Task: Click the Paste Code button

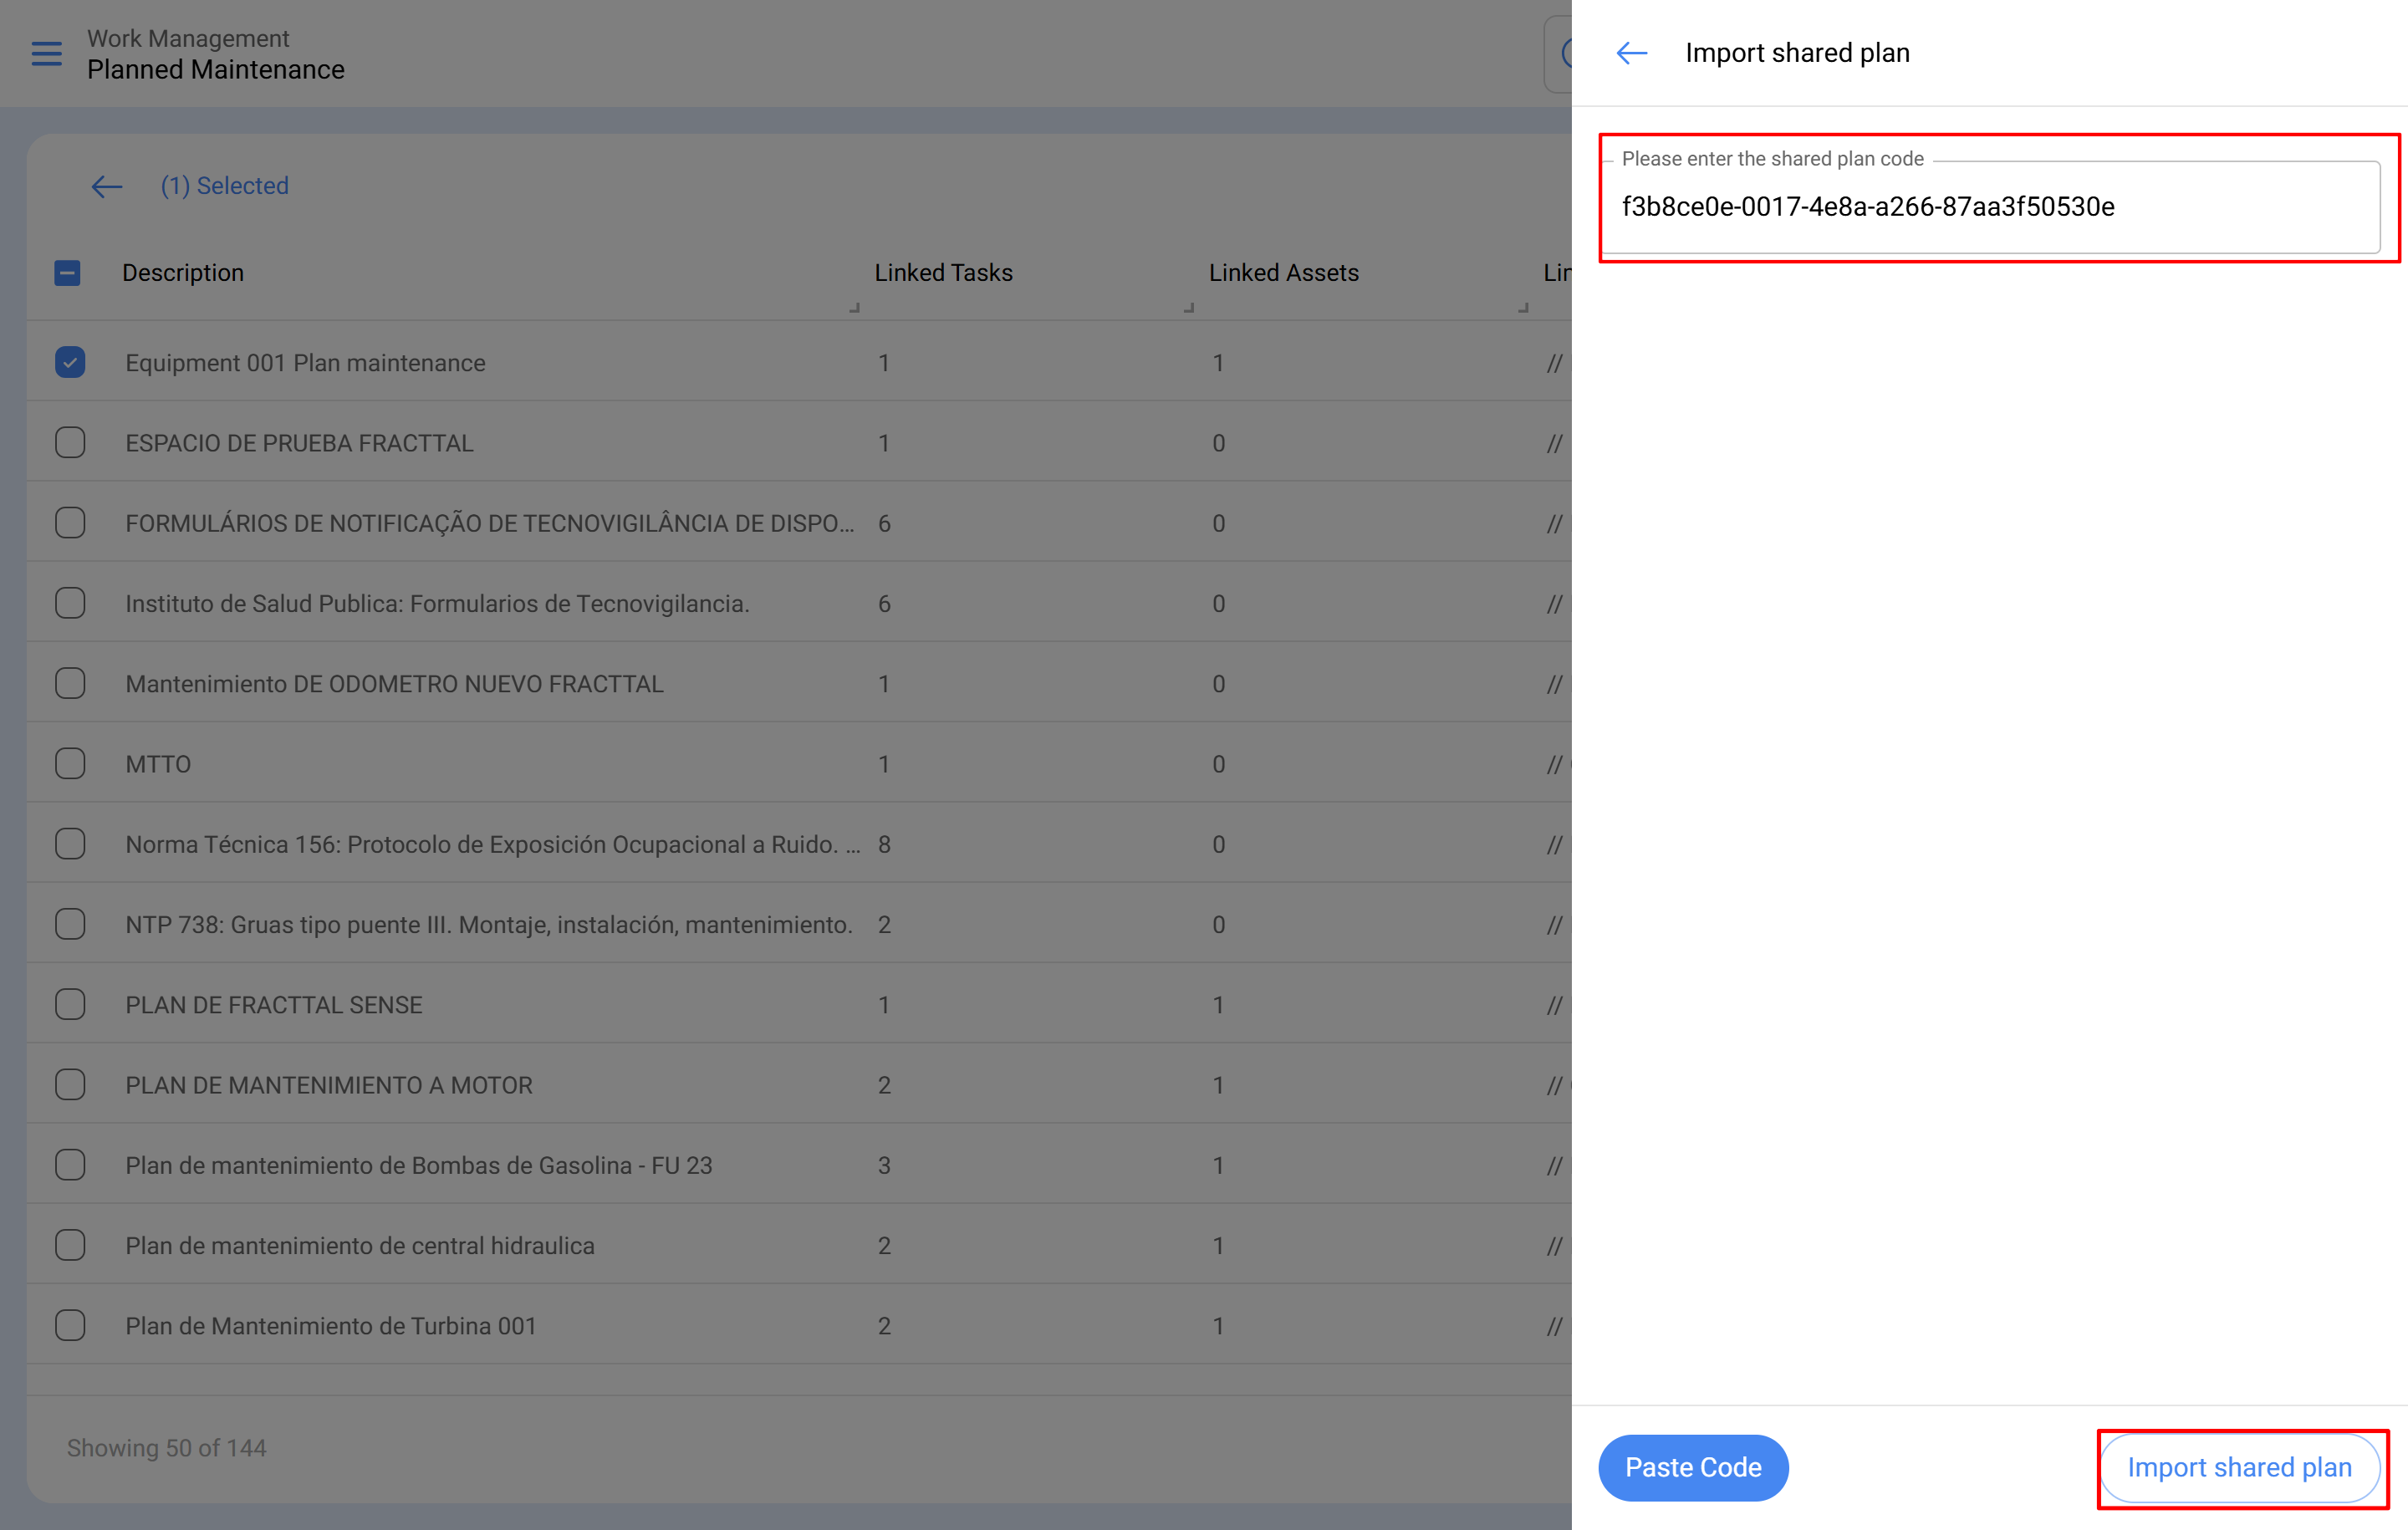Action: pyautogui.click(x=1693, y=1467)
